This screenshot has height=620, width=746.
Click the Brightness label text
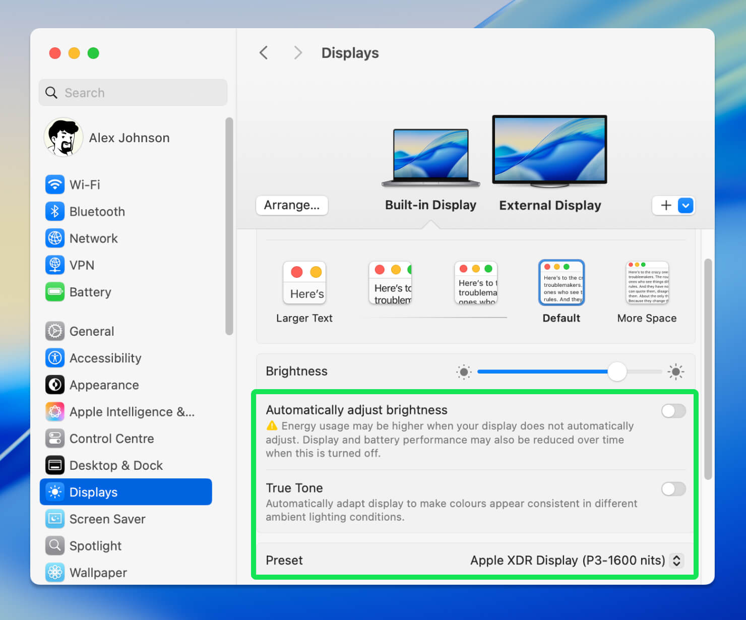(296, 371)
